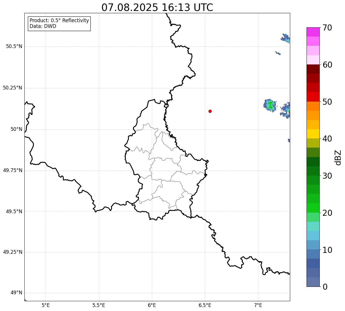Viewport: 345px width, 311px height.
Task: Click the radar echo in top-right map corner
Action: (x=286, y=38)
